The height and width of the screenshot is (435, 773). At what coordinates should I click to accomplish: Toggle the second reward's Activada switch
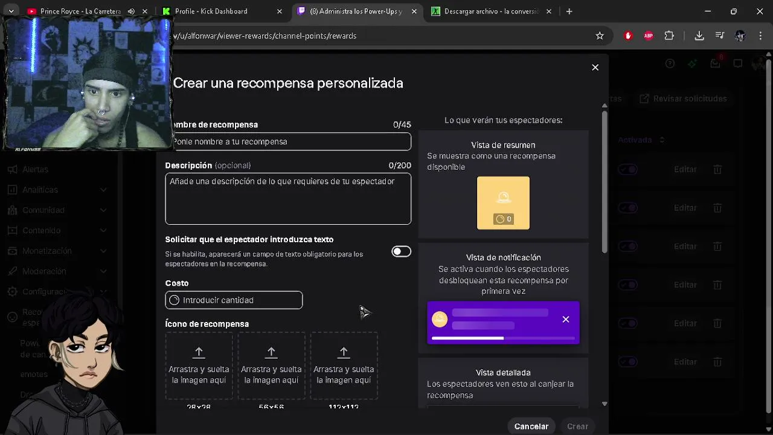coord(627,208)
